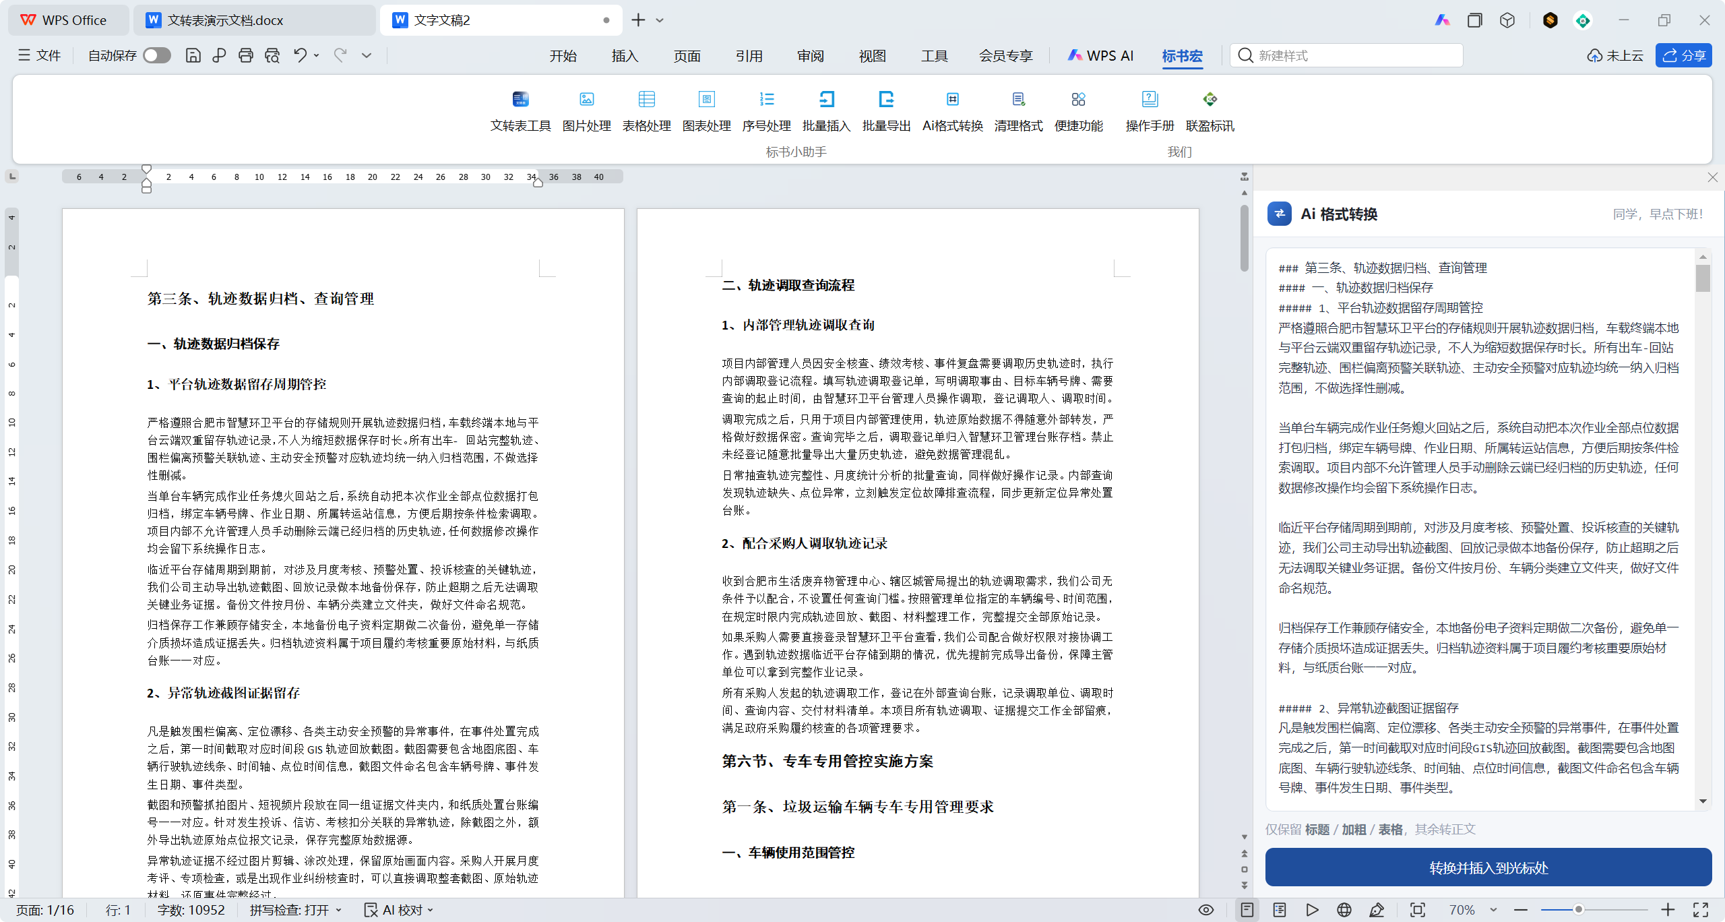This screenshot has height=922, width=1725.
Task: Click the 清理格式 icon
Action: (x=1018, y=100)
